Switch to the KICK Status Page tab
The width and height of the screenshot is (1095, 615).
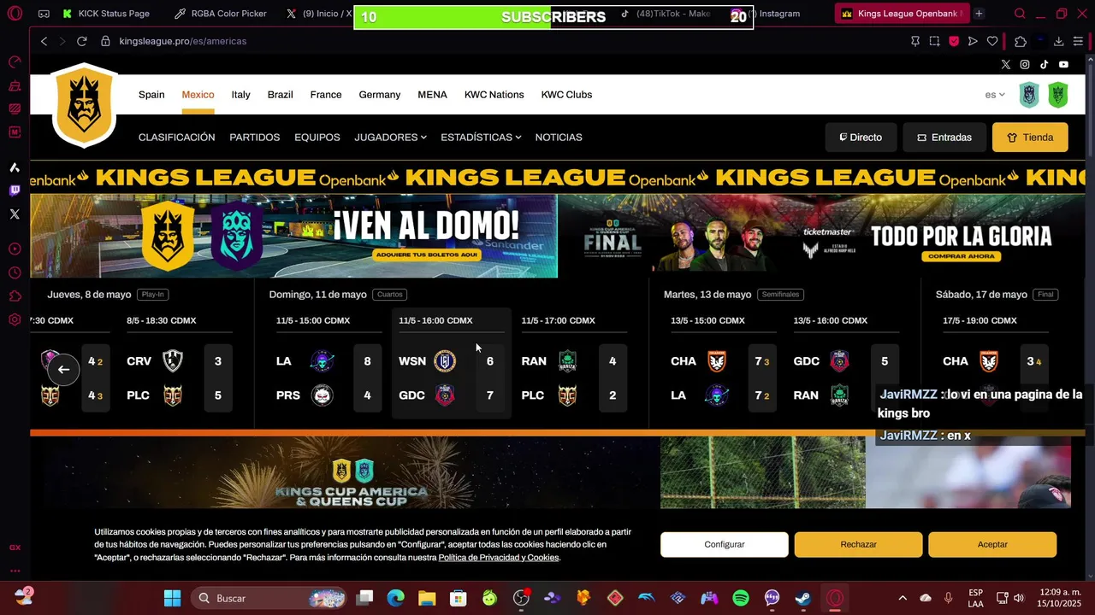point(107,14)
